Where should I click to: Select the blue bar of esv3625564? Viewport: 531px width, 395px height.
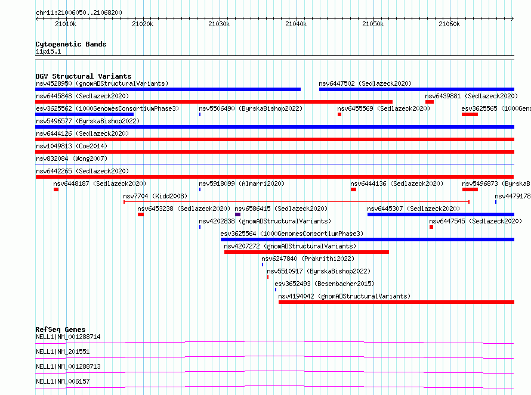368,240
